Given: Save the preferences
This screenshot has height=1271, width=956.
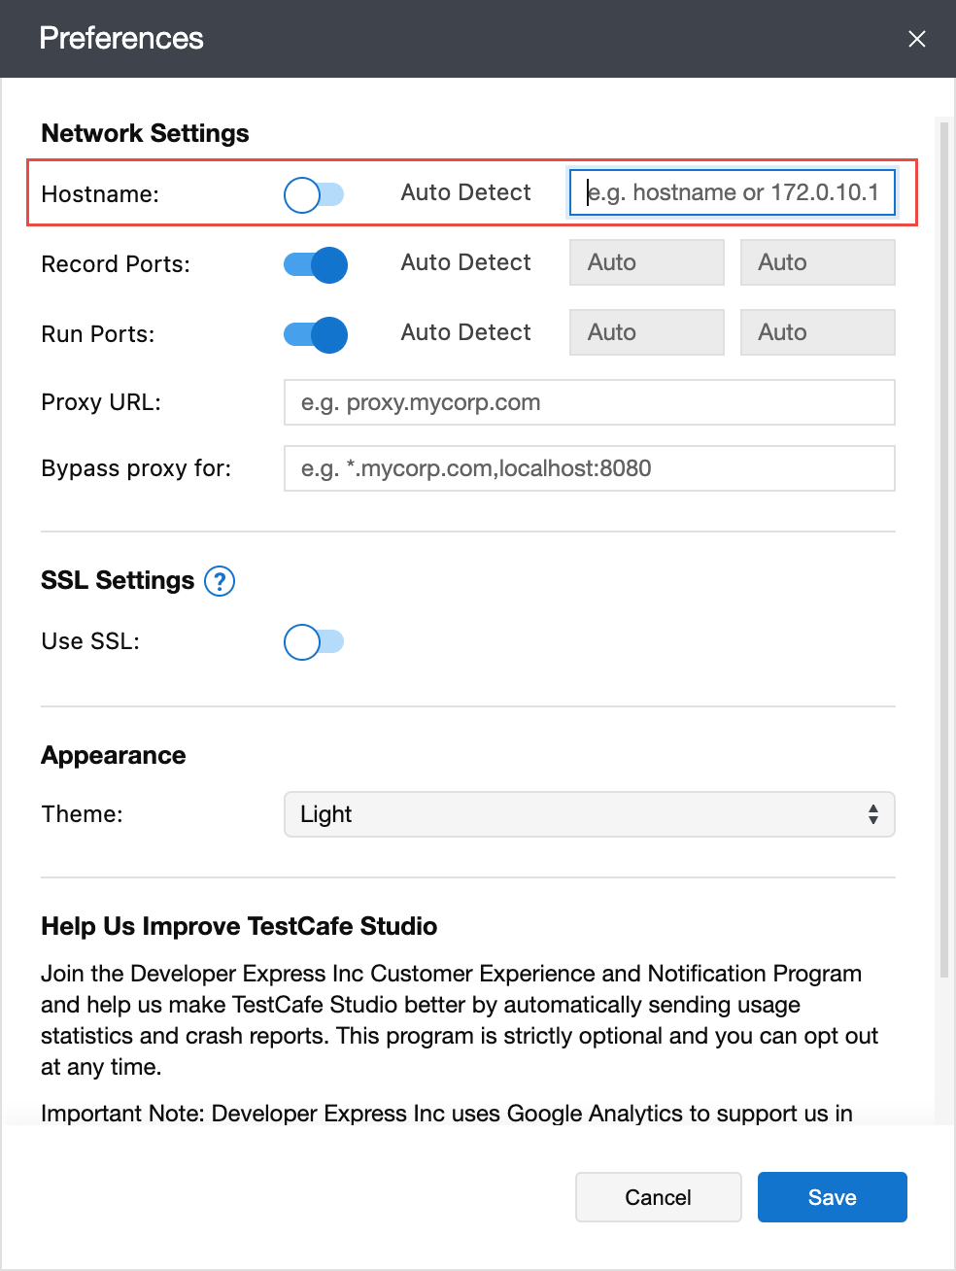Looking at the screenshot, I should (x=832, y=1197).
